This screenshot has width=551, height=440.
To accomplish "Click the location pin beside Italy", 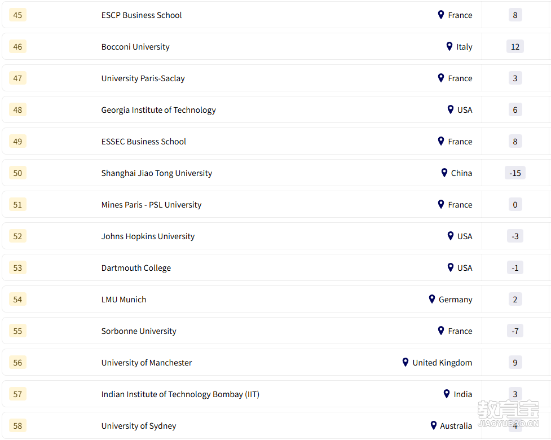I will coord(449,46).
